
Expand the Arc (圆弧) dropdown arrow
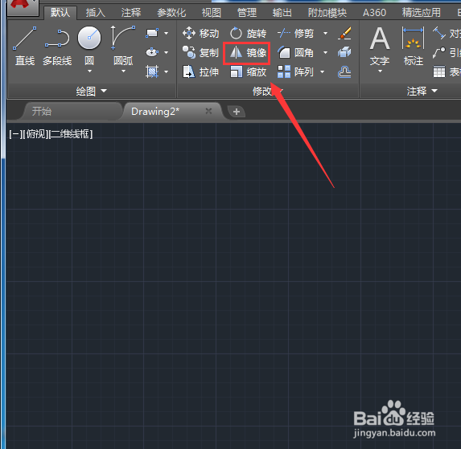tap(123, 71)
